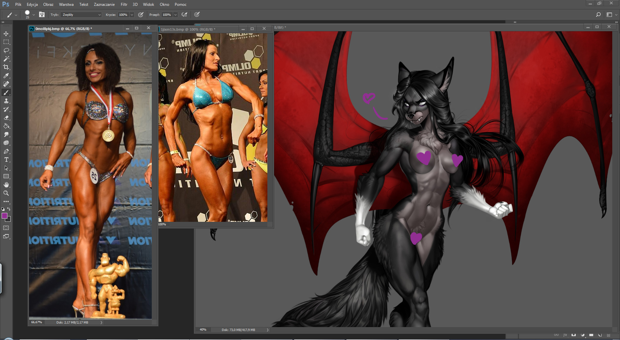Pick the Lasso tool

pyautogui.click(x=6, y=51)
